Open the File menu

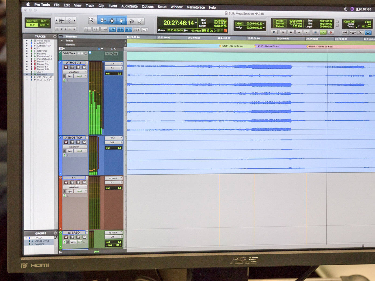coord(57,5)
